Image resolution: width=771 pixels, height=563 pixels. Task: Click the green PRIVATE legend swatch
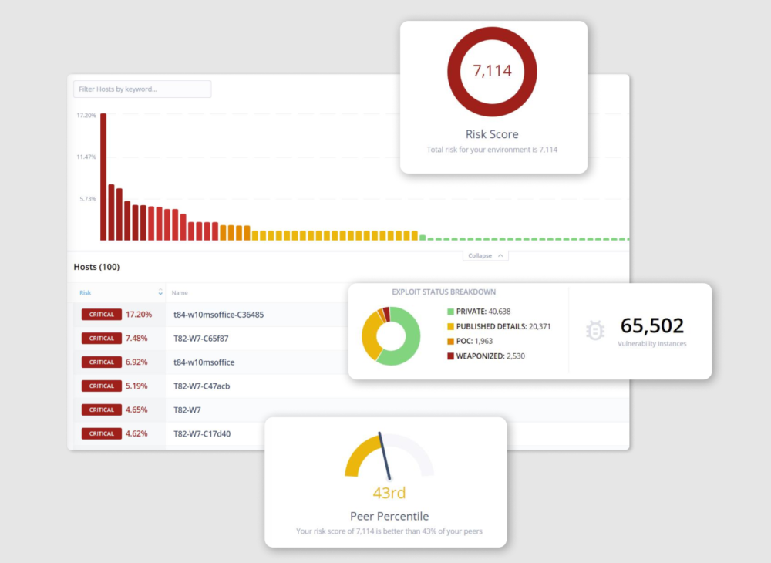click(450, 312)
